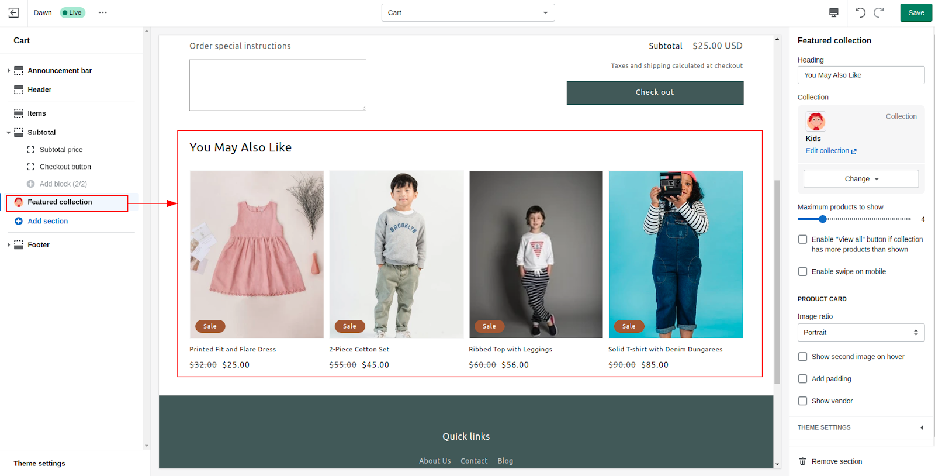
Task: Click the Remove section trash icon
Action: pos(803,461)
